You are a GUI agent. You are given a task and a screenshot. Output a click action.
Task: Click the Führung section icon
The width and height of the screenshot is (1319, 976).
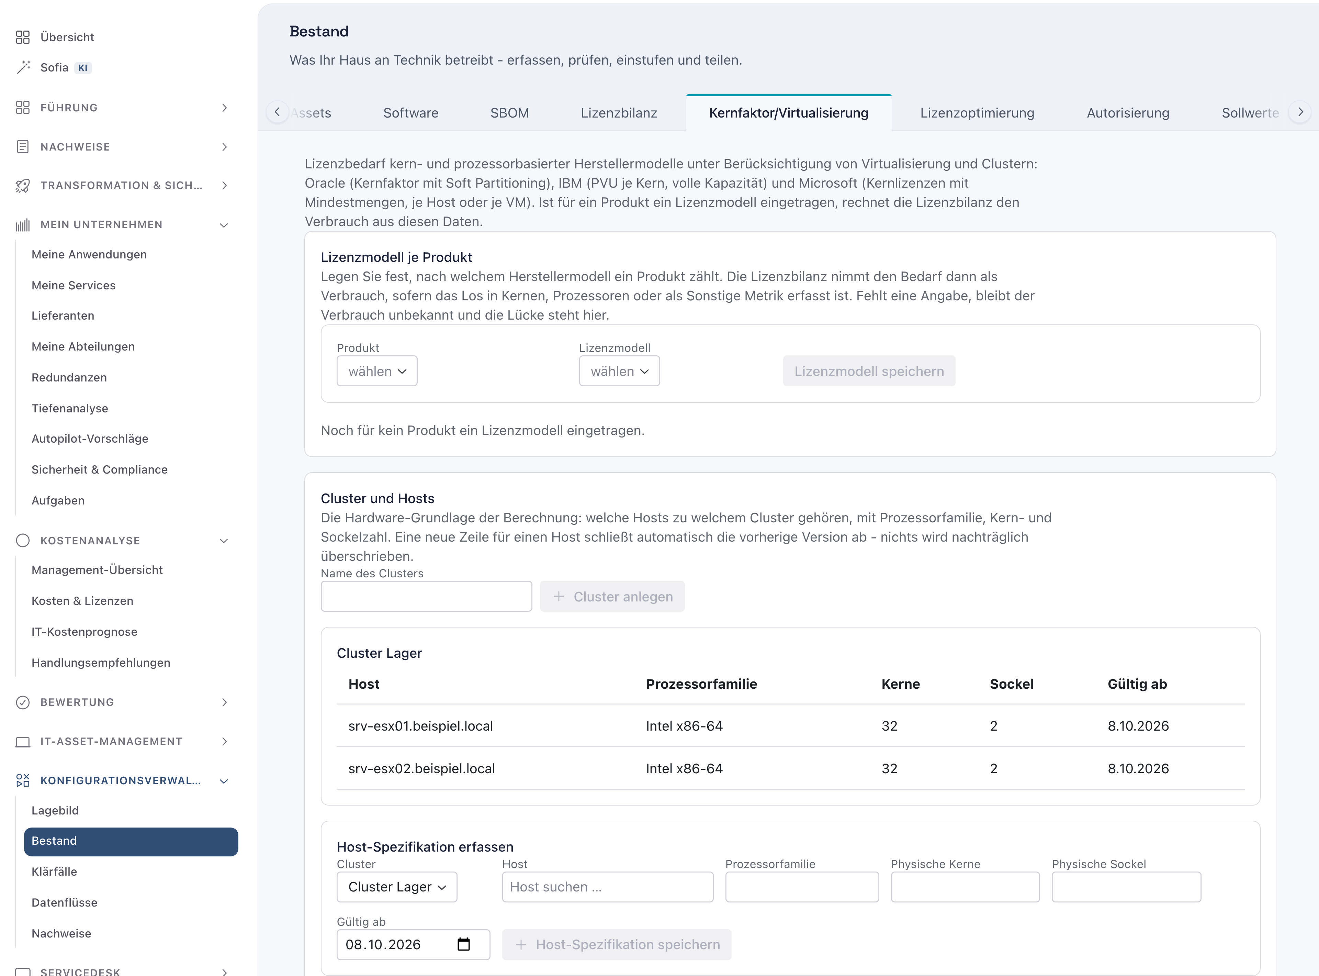point(22,108)
